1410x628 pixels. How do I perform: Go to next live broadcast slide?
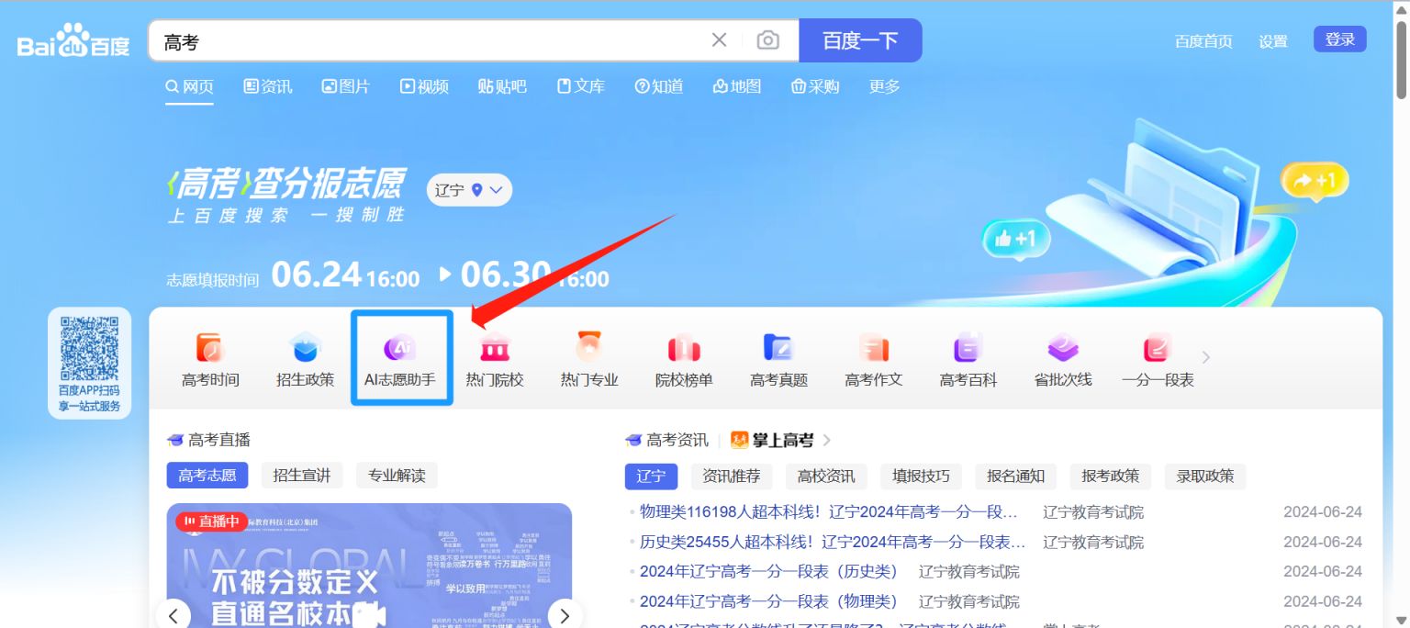pyautogui.click(x=565, y=615)
